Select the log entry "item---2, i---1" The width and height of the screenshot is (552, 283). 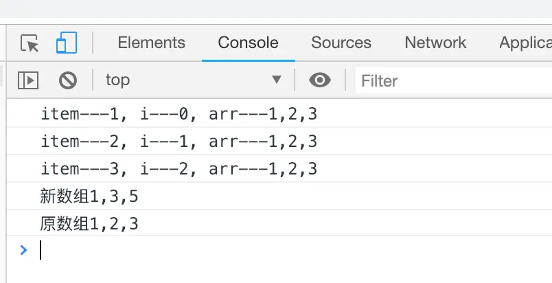(x=179, y=141)
